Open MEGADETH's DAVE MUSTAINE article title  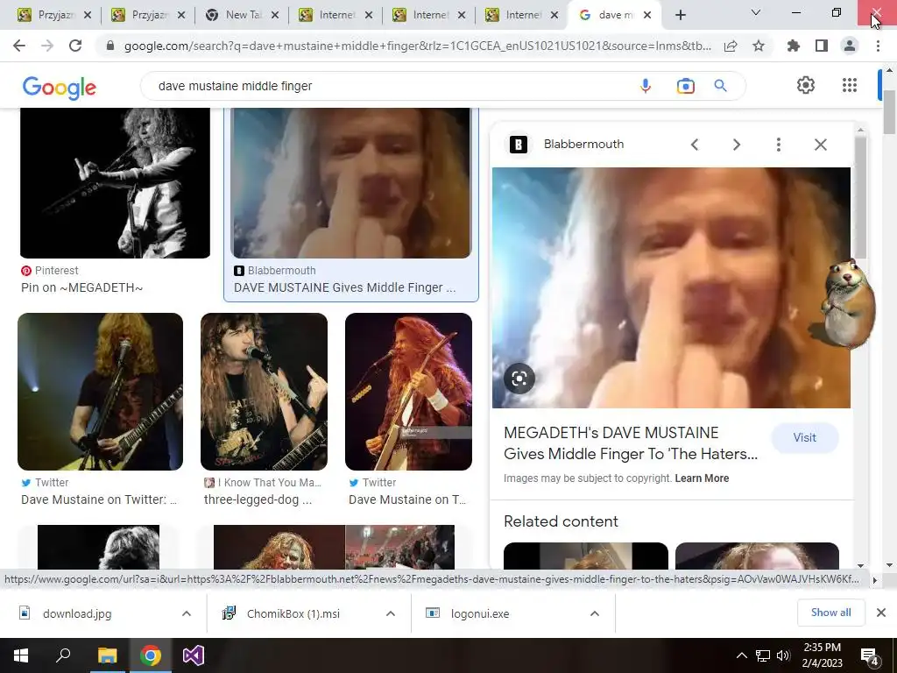(630, 443)
